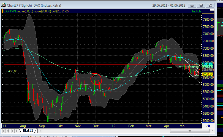223x137 pixels.
Task: Click the Chart27 window icon
Action: point(4,6)
